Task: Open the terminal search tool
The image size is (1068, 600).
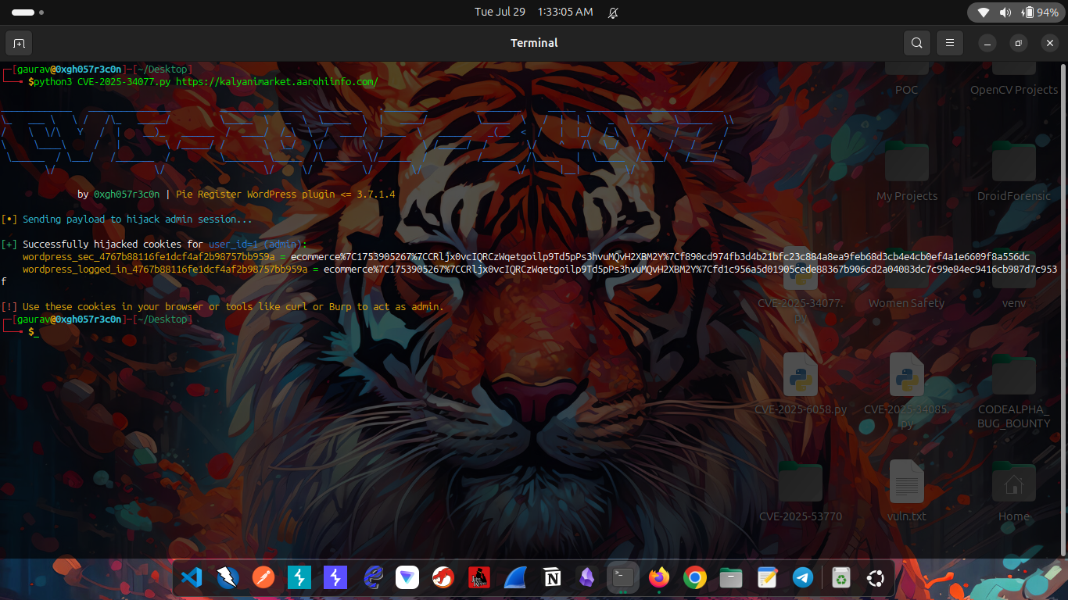Action: click(917, 42)
